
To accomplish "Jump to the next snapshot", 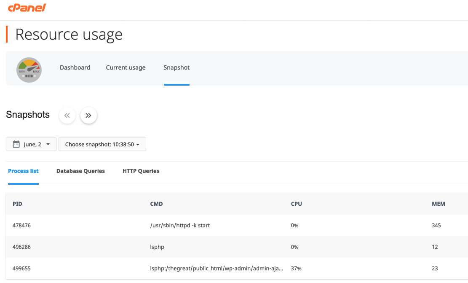I will coord(88,115).
